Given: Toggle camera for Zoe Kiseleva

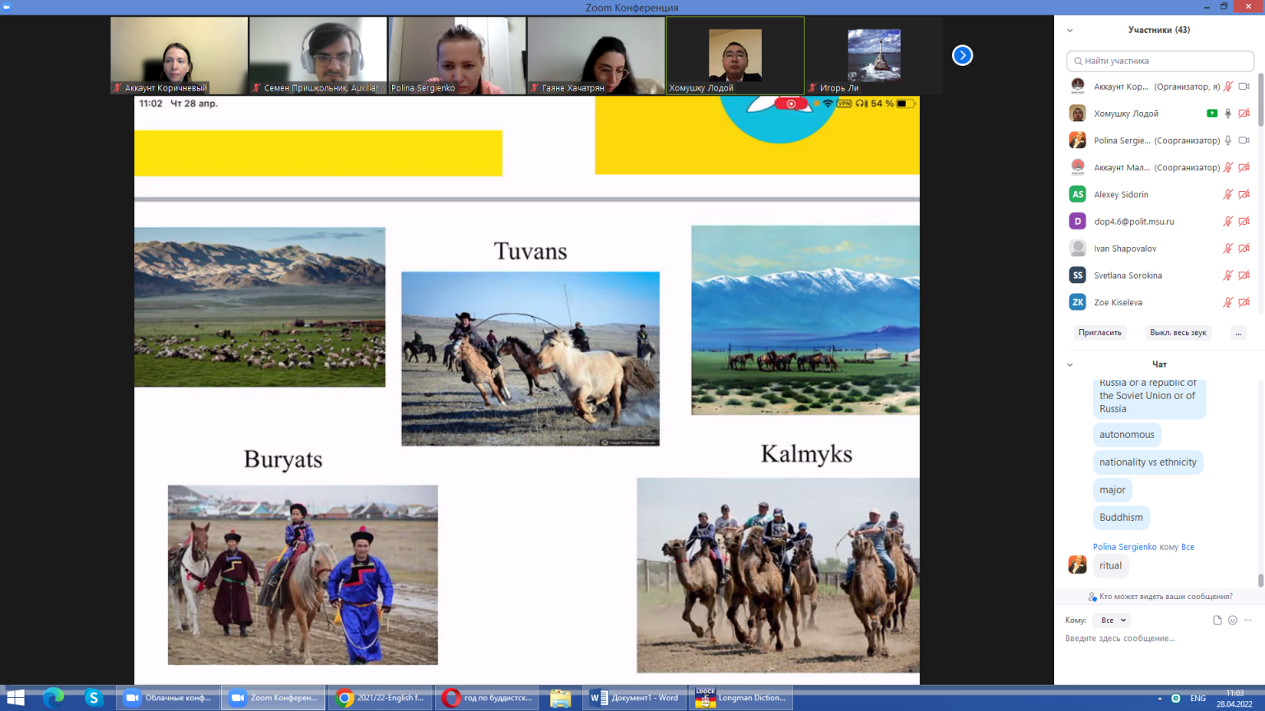Looking at the screenshot, I should coord(1244,303).
